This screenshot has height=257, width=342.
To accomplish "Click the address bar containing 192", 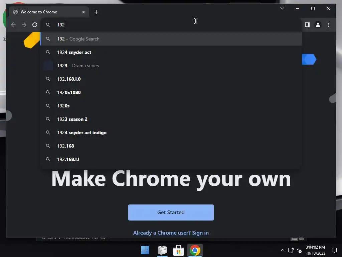I will 171,25.
